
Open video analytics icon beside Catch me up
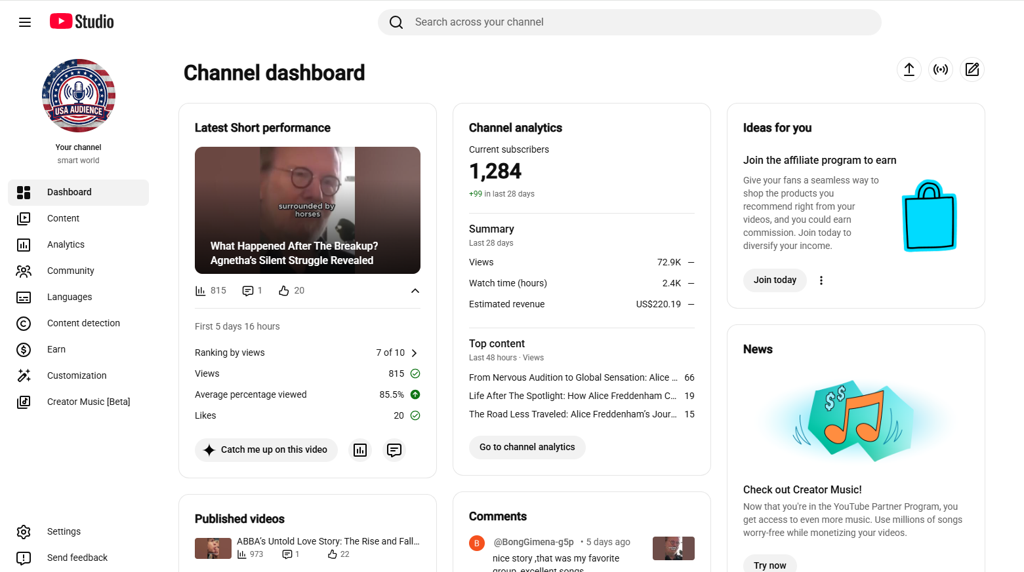pos(360,450)
